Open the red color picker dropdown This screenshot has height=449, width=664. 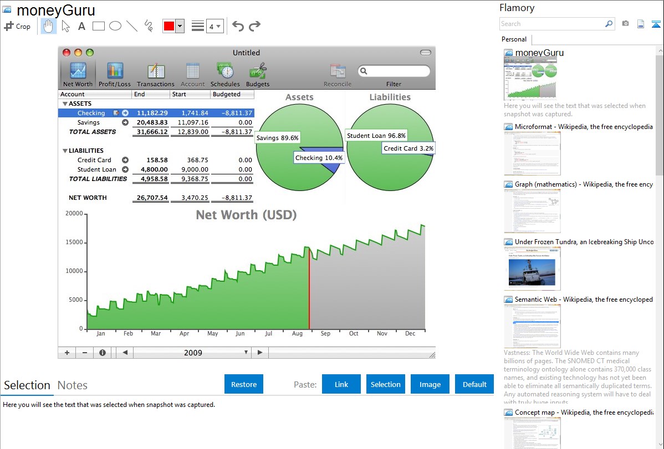point(180,26)
